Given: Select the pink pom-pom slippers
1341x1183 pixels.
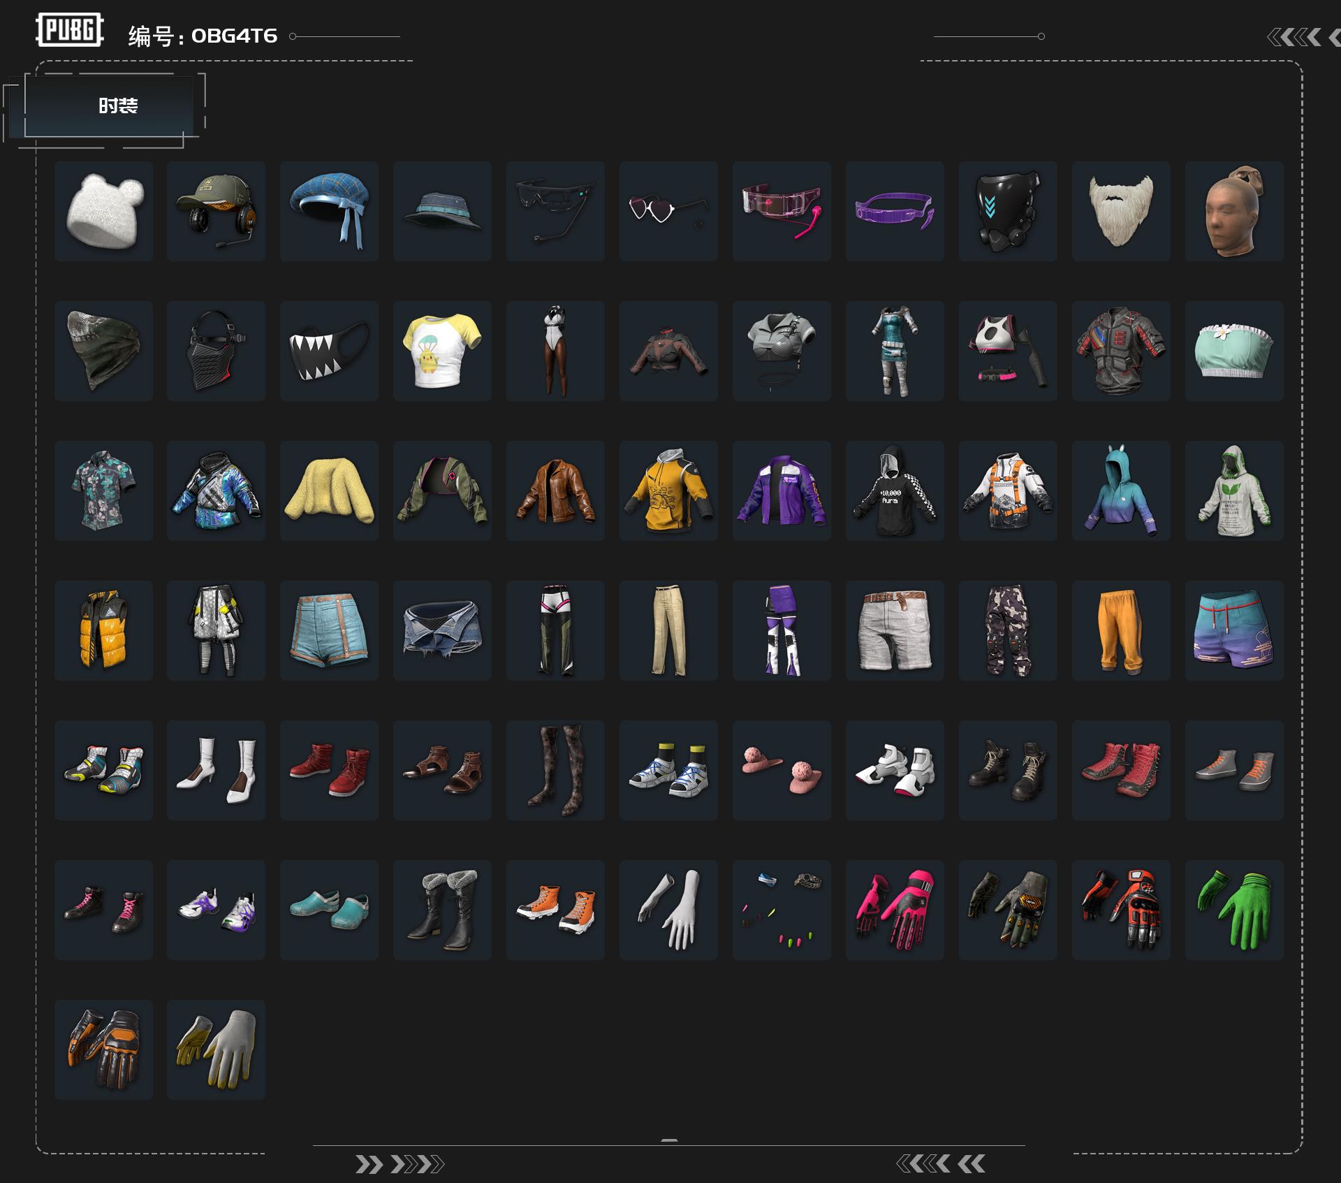Looking at the screenshot, I should (782, 770).
